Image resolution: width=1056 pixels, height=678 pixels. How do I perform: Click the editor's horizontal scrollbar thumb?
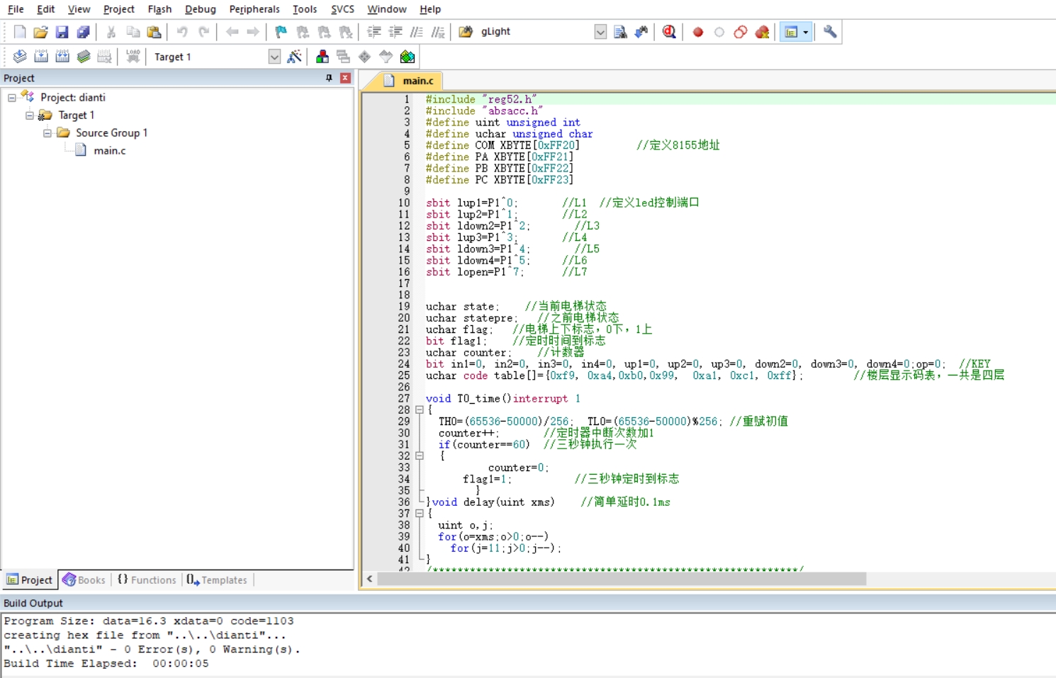point(622,579)
